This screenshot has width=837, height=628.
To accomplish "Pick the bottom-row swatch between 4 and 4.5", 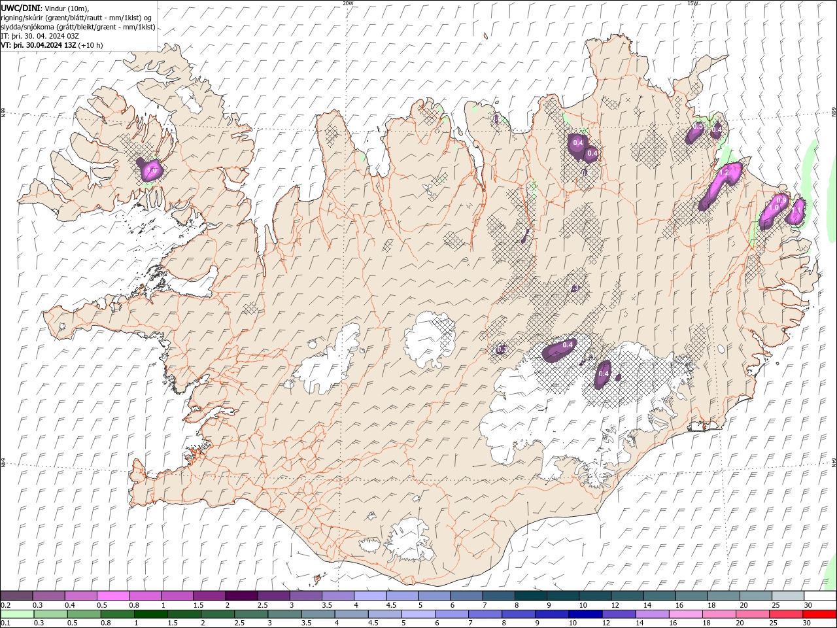I will 351,614.
